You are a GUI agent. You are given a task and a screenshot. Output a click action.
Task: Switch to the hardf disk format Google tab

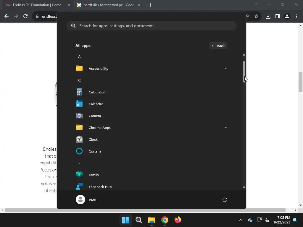tap(108, 5)
